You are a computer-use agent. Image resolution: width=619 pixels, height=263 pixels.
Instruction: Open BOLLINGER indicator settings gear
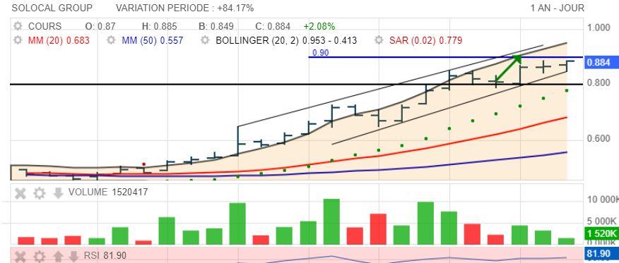[205, 40]
